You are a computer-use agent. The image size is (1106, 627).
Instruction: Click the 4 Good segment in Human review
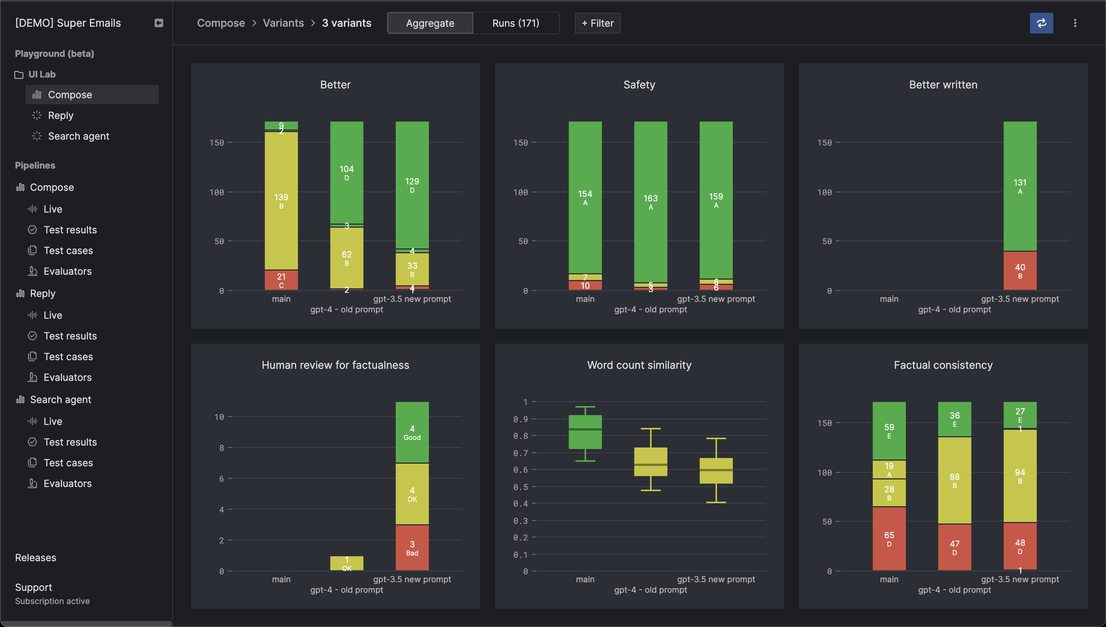click(x=412, y=432)
